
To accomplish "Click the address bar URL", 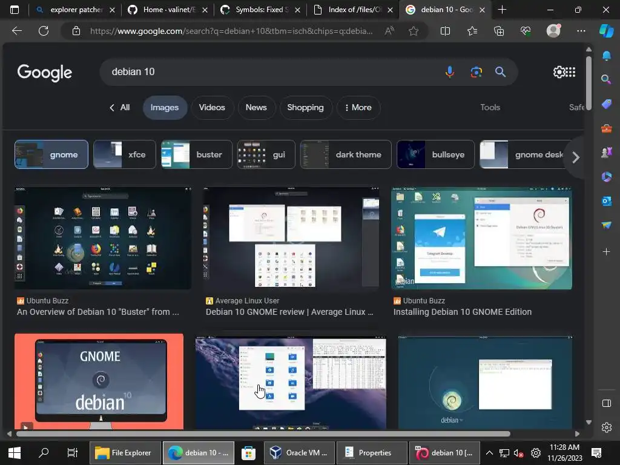I will pyautogui.click(x=231, y=31).
